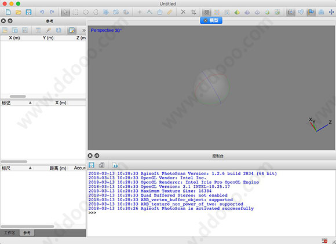The height and width of the screenshot is (244, 336).
Task: Click the Accur column header
Action: pyautogui.click(x=80, y=168)
